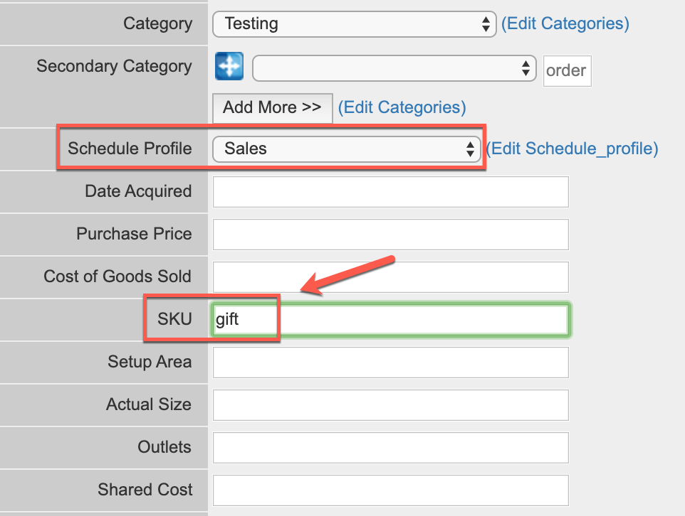Open the Category dropdown showing Testing
Viewport: 685px width, 516px height.
pos(355,24)
